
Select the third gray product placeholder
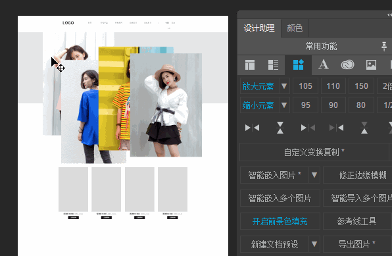tap(139, 190)
